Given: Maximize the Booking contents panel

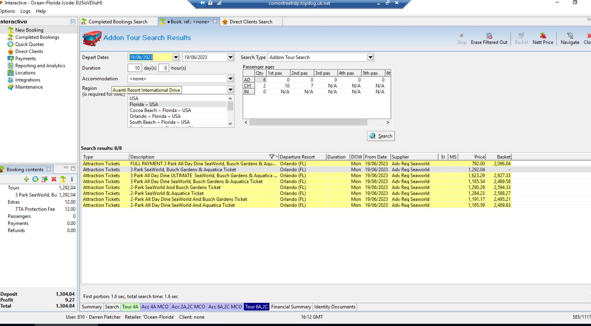Looking at the screenshot, I should [x=73, y=168].
